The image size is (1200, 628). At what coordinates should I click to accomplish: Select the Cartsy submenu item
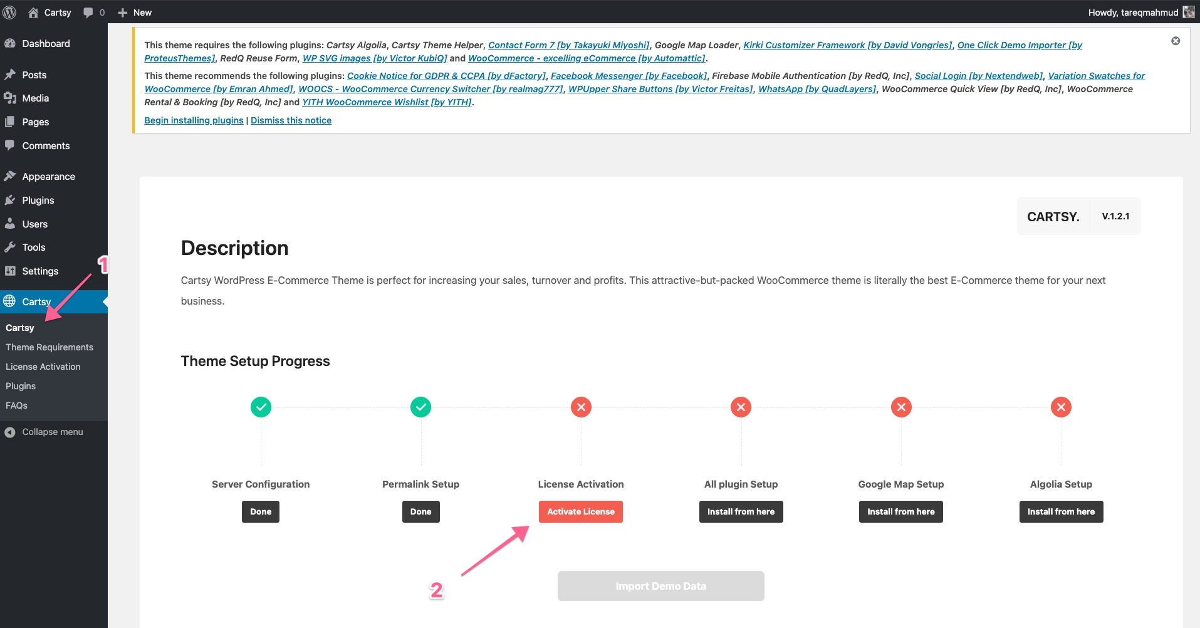(x=20, y=328)
